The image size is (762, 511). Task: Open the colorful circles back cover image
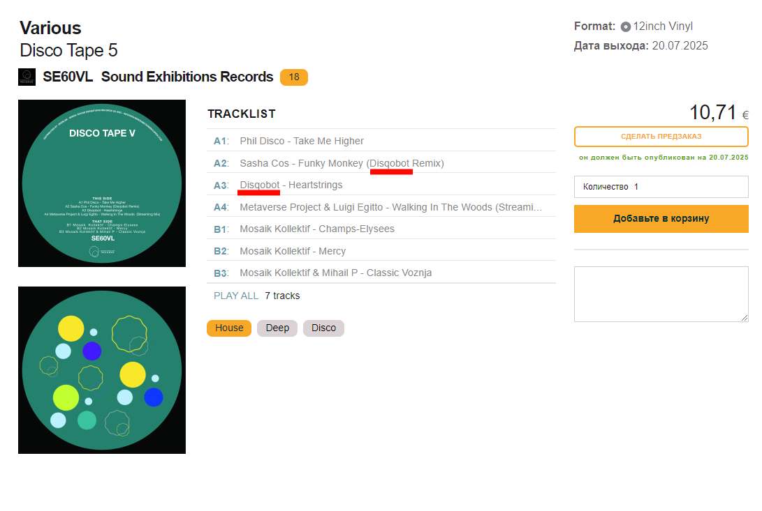tap(102, 370)
